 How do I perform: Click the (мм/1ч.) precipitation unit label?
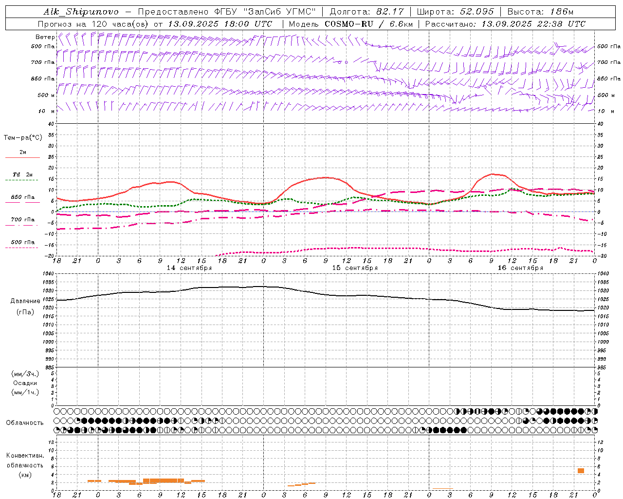(x=25, y=392)
